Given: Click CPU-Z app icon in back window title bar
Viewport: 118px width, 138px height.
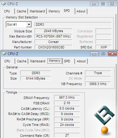Looking at the screenshot, I should click(x=4, y=4).
